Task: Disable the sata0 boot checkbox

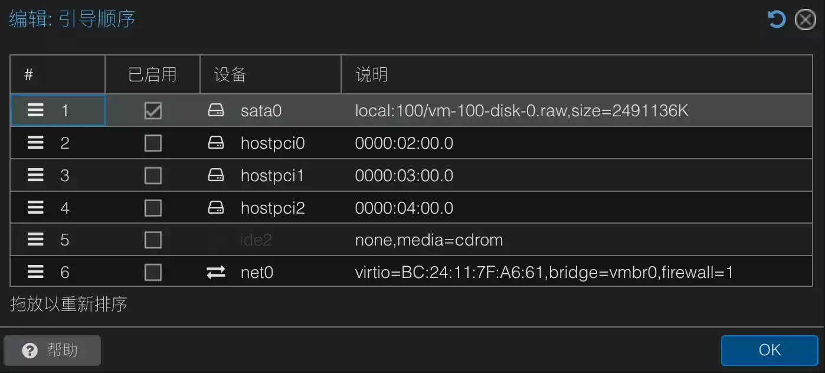Action: [x=153, y=110]
